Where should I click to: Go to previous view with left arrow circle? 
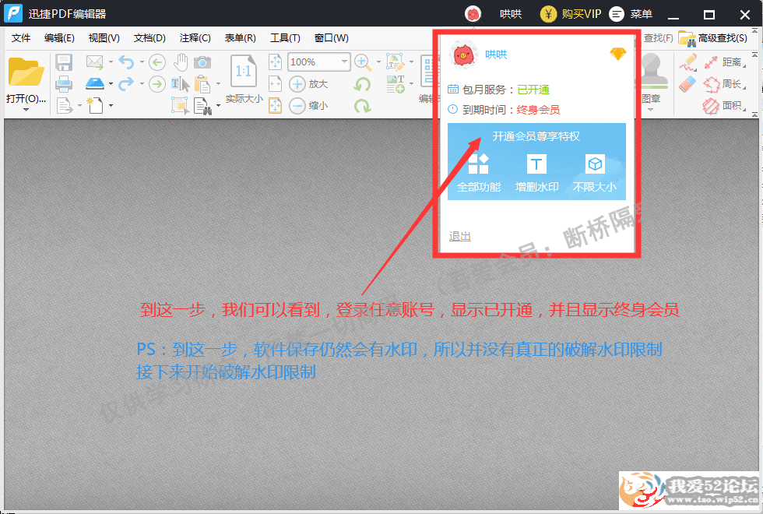156,62
